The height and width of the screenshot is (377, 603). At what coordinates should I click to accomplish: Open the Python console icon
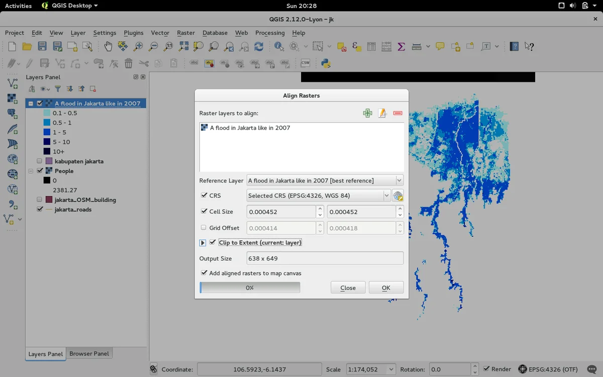tap(325, 63)
